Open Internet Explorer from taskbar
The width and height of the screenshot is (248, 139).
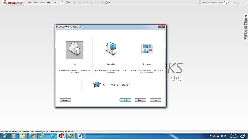point(43,136)
